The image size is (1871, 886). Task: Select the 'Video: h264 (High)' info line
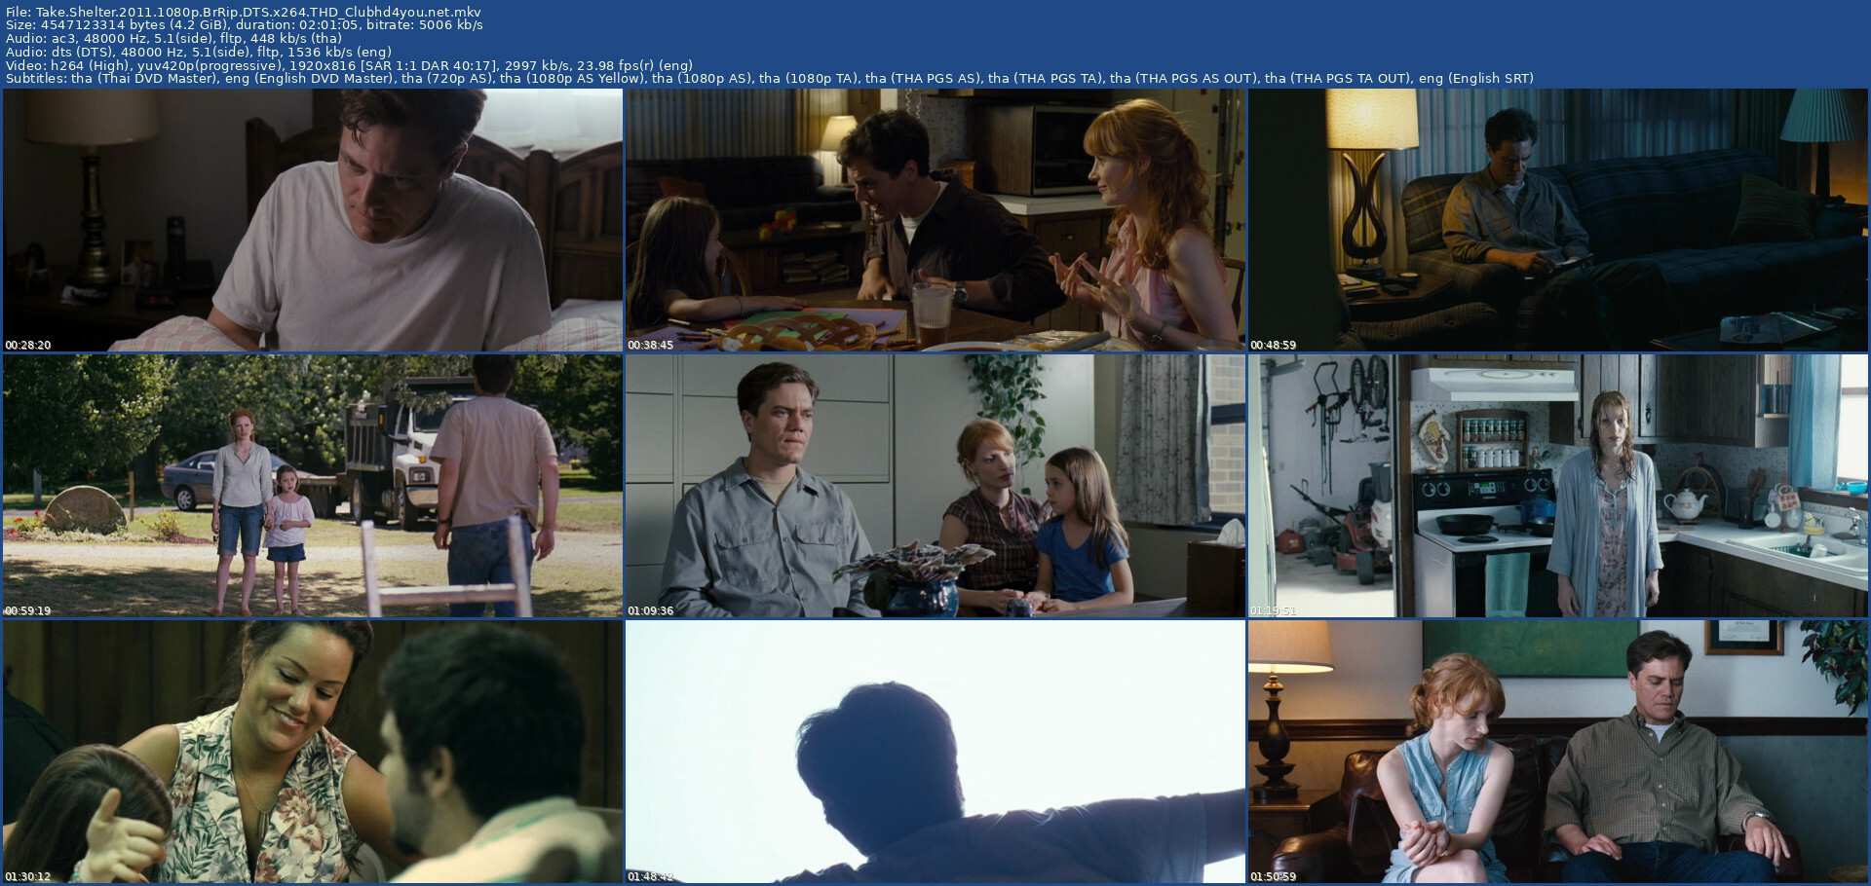349,65
